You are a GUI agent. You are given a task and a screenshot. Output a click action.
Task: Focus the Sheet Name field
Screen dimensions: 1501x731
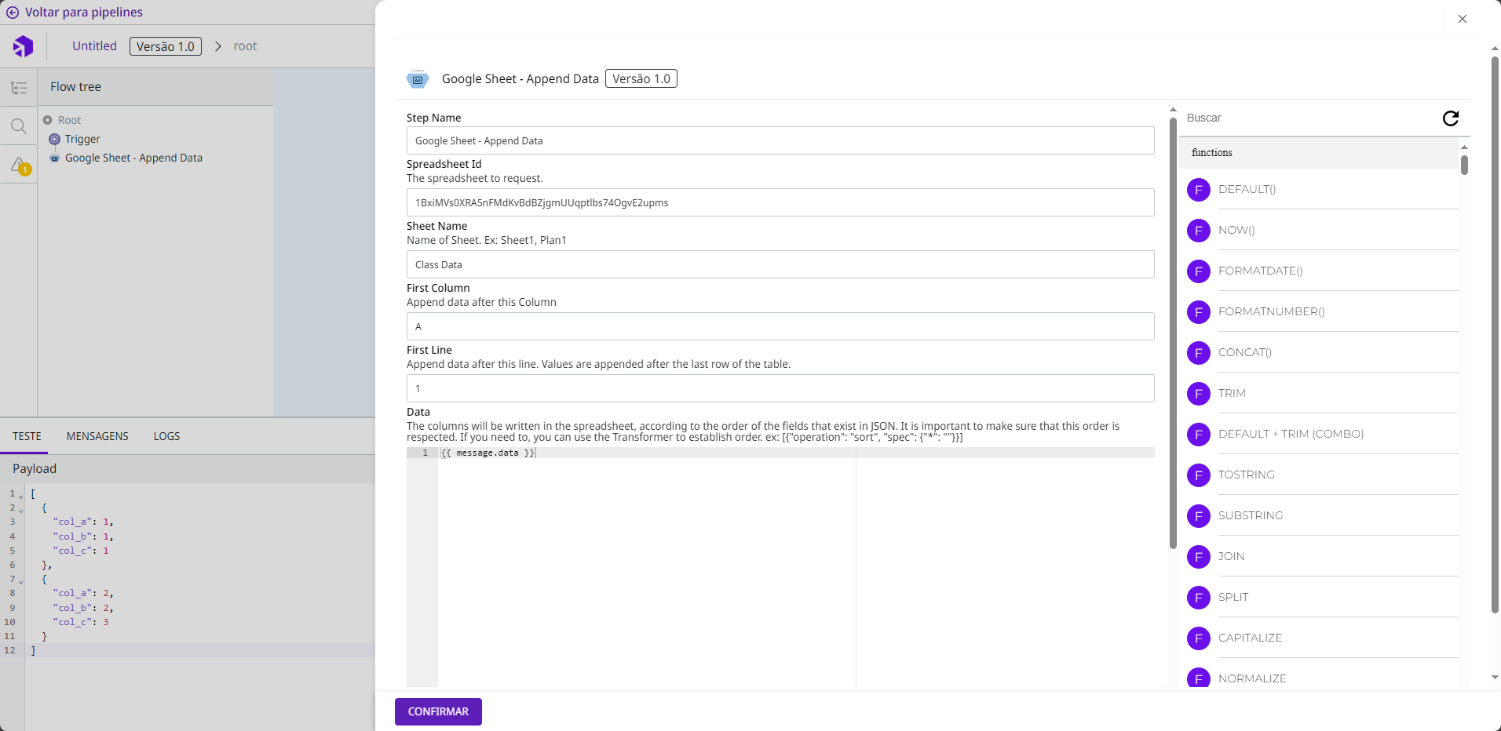780,264
